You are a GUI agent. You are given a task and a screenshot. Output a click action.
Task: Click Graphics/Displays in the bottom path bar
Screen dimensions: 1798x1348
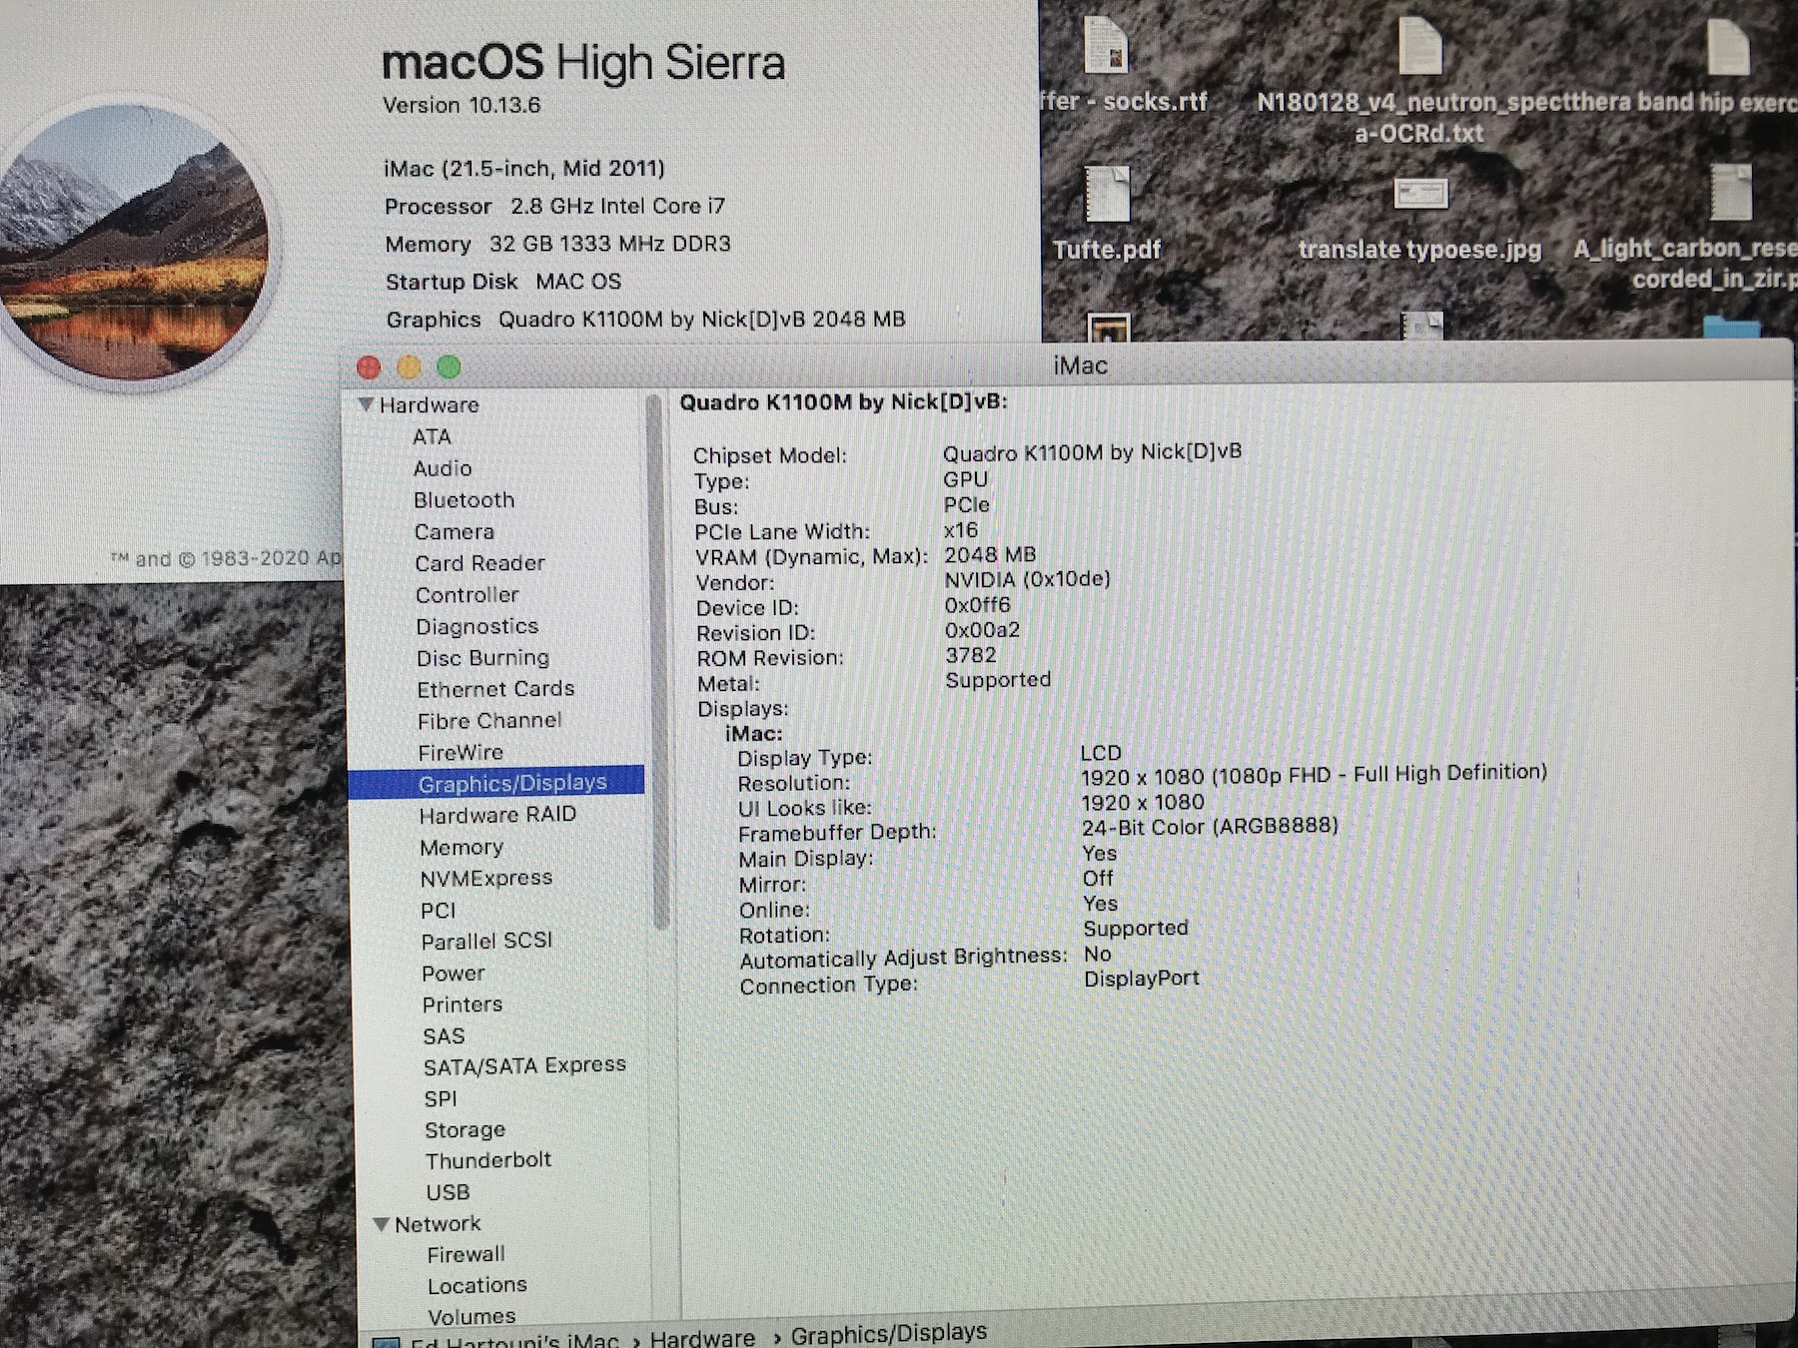click(889, 1333)
